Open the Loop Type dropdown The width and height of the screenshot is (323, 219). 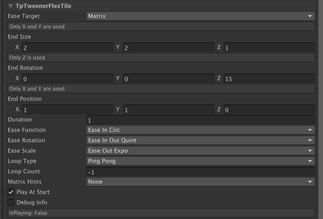201,161
